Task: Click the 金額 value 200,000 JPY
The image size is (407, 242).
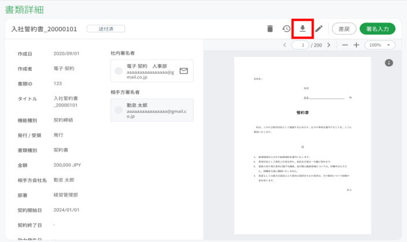Action: pos(67,165)
